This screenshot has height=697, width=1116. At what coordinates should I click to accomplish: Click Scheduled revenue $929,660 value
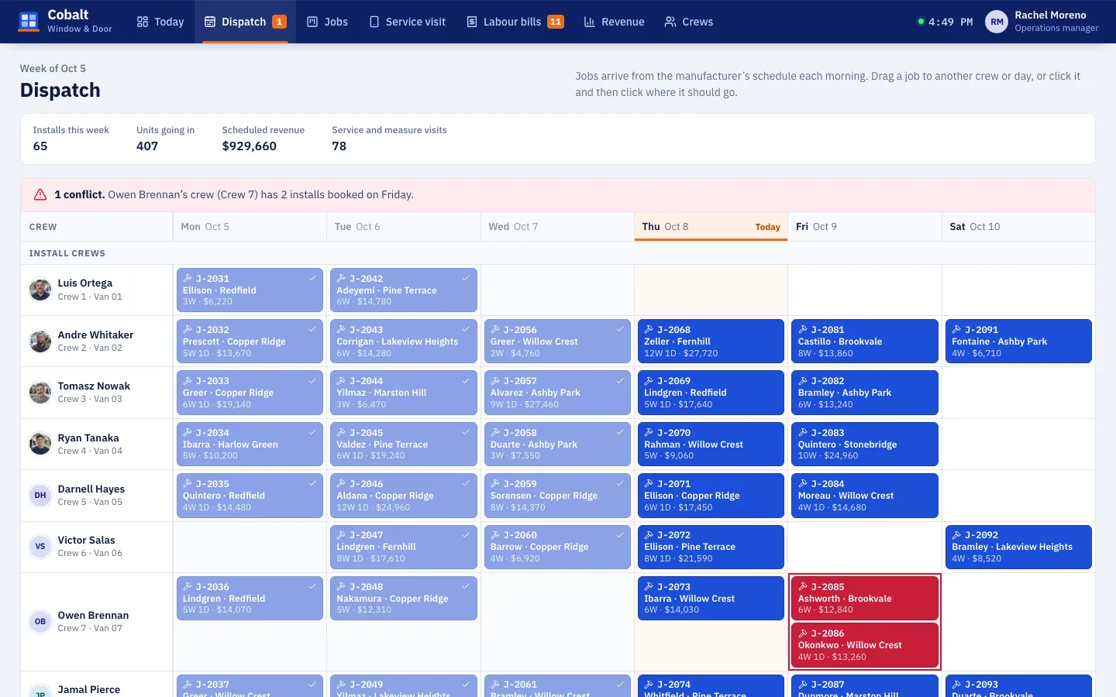[249, 146]
